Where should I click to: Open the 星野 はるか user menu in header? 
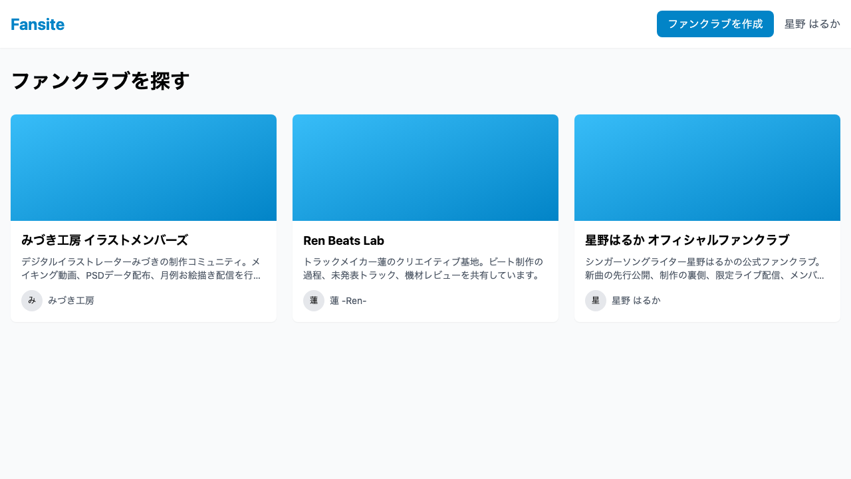click(x=812, y=24)
